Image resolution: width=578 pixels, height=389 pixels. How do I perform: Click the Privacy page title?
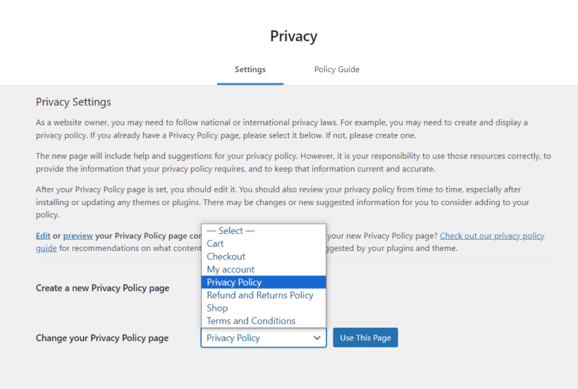[x=293, y=36]
